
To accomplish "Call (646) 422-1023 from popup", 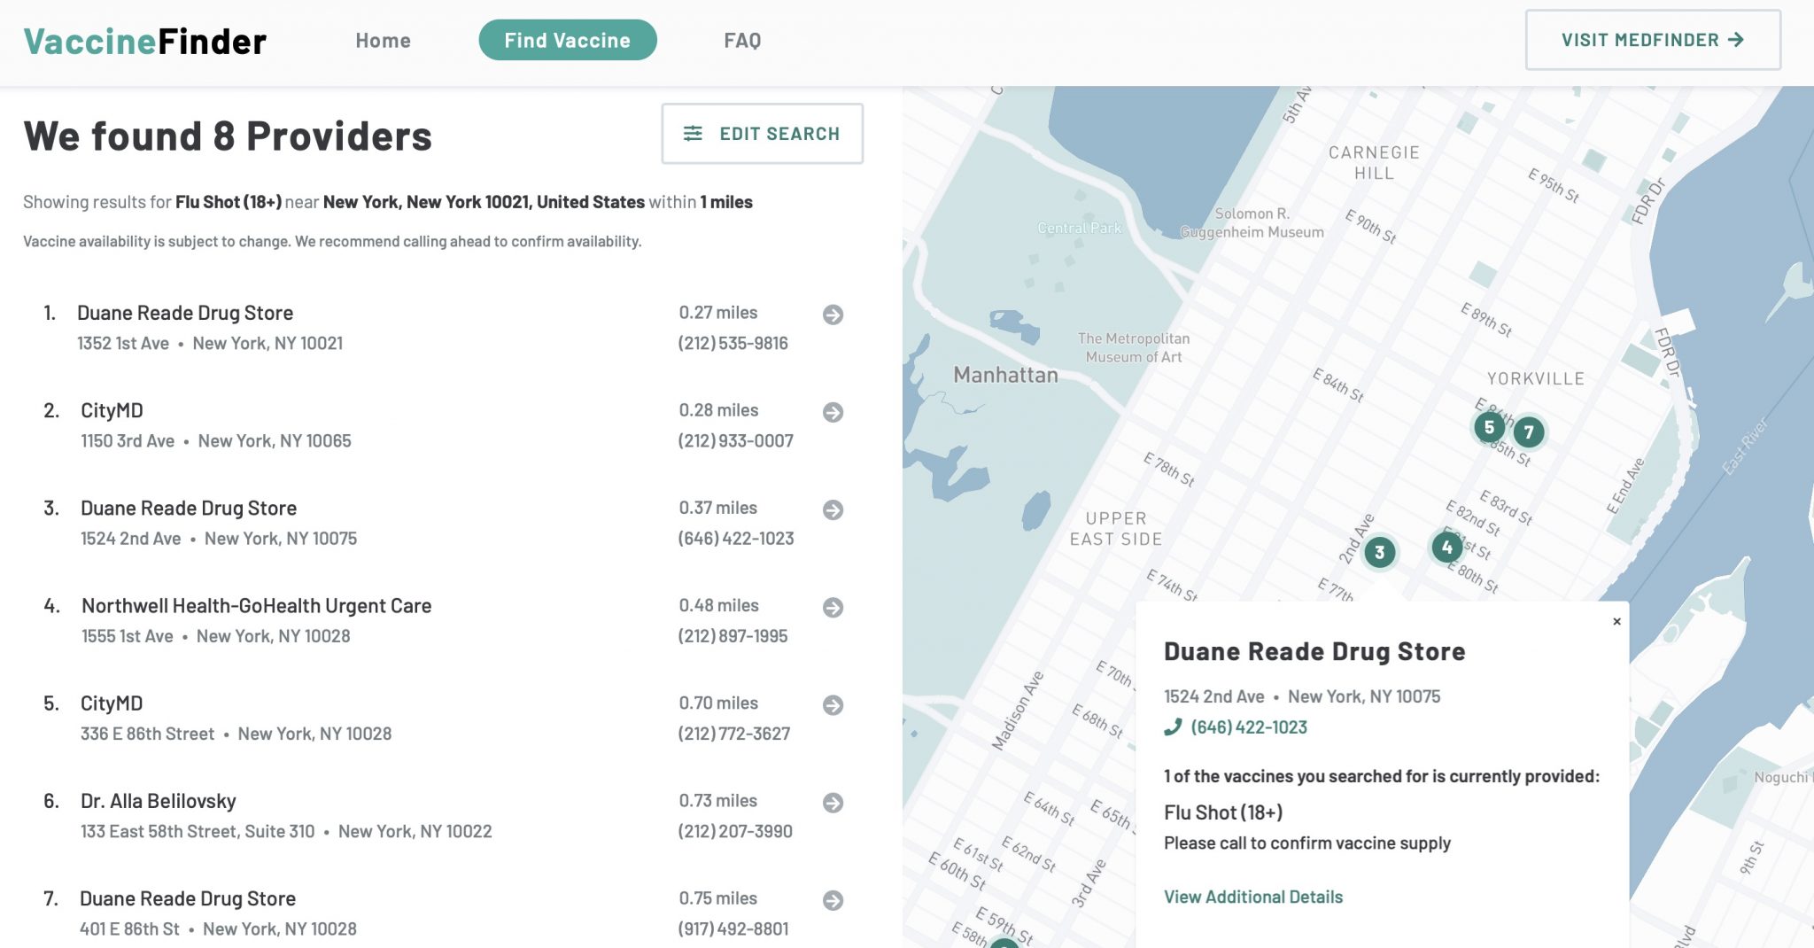I will [x=1248, y=727].
